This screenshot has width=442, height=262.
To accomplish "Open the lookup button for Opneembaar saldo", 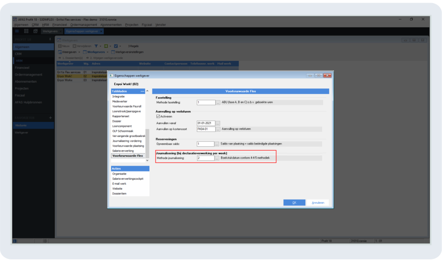I will [217, 144].
